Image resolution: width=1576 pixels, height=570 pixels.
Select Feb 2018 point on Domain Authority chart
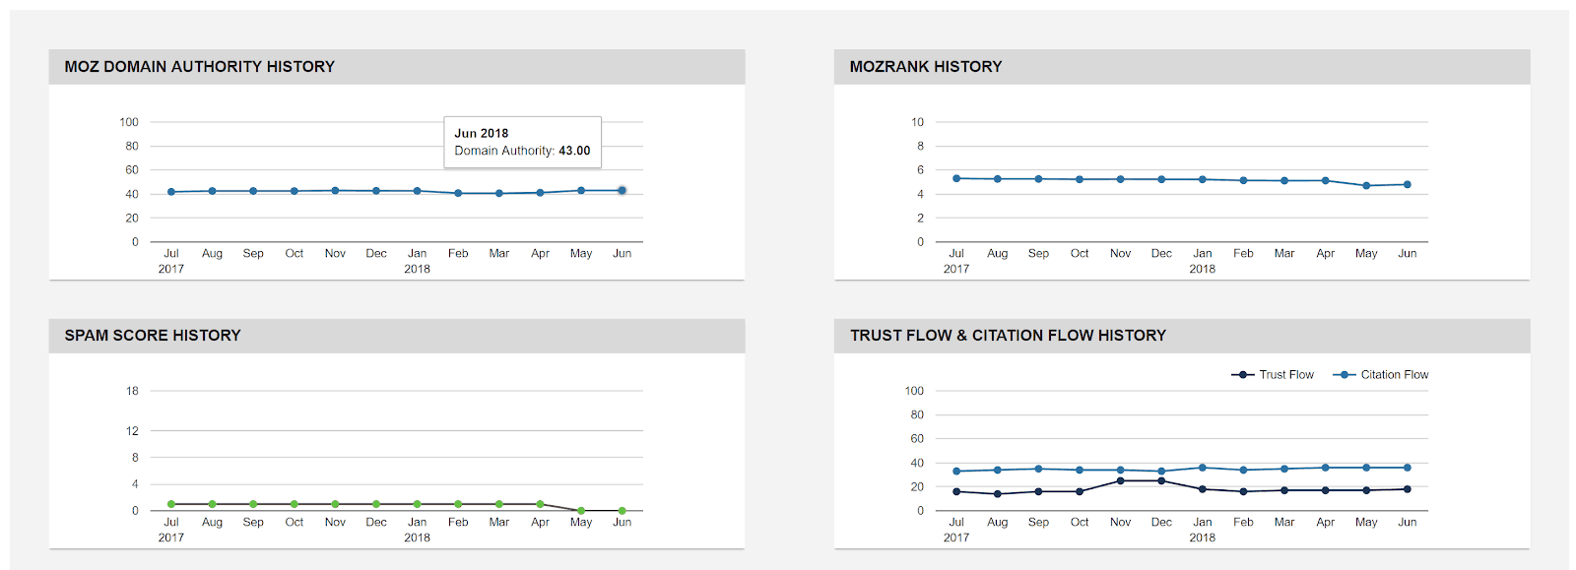458,193
